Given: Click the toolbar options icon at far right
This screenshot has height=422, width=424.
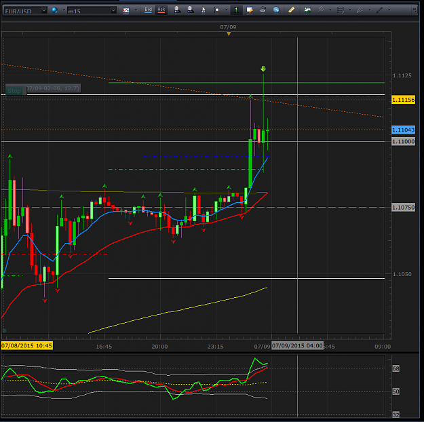Looking at the screenshot, I should (415, 10).
